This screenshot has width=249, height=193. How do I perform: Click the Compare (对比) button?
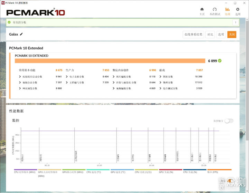tap(210, 35)
